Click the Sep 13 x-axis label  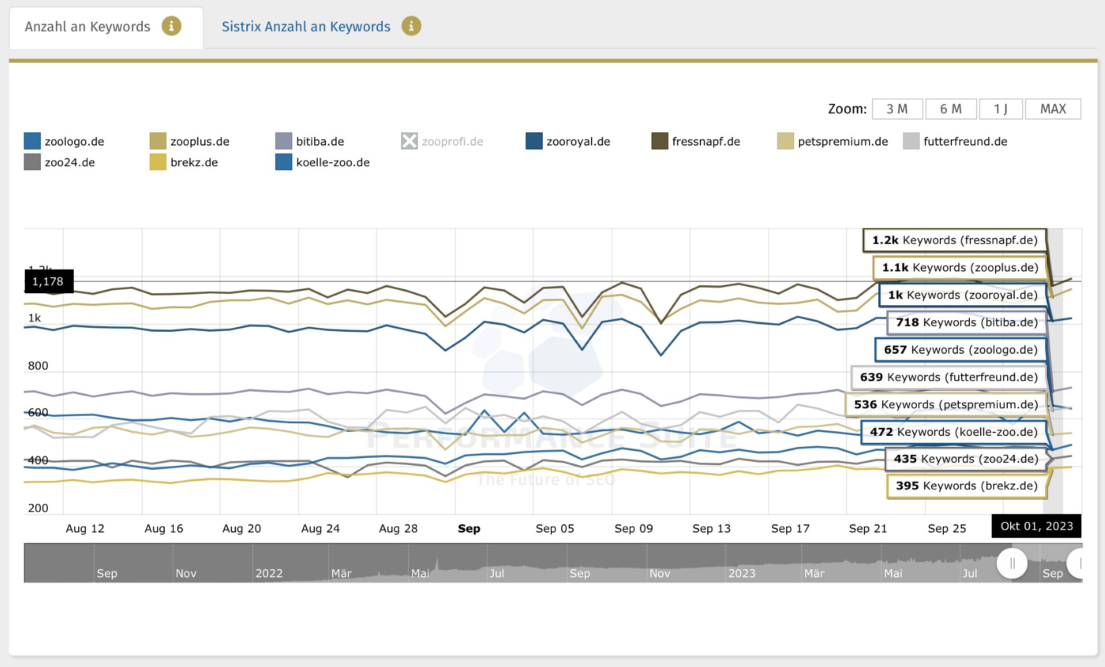[711, 528]
